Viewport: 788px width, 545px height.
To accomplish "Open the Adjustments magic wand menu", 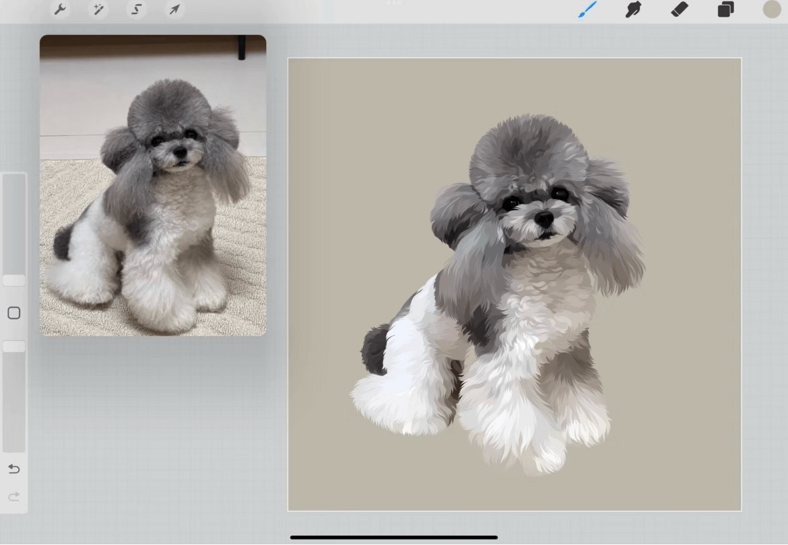I will pyautogui.click(x=99, y=9).
